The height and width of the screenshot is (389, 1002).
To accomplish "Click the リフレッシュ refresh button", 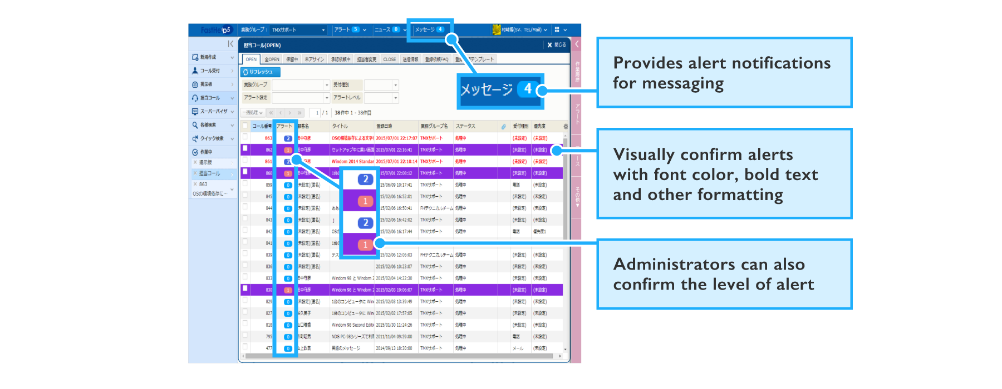I will coord(261,72).
